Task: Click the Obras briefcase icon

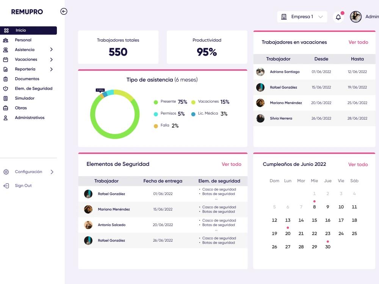Action: click(6, 108)
